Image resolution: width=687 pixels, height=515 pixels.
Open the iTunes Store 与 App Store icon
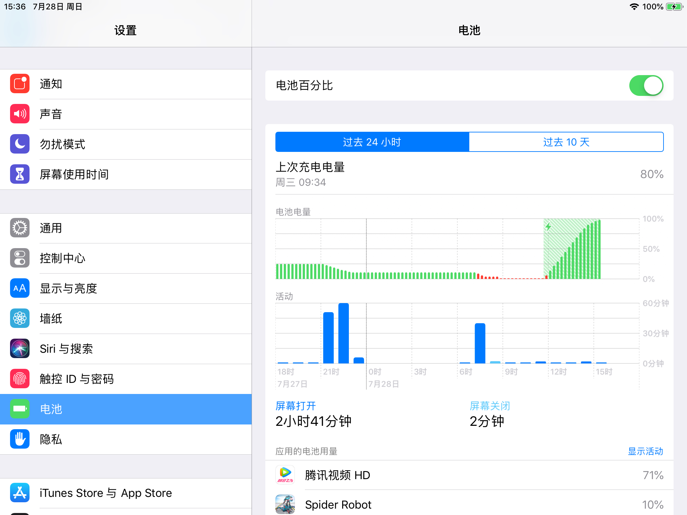pyautogui.click(x=20, y=493)
